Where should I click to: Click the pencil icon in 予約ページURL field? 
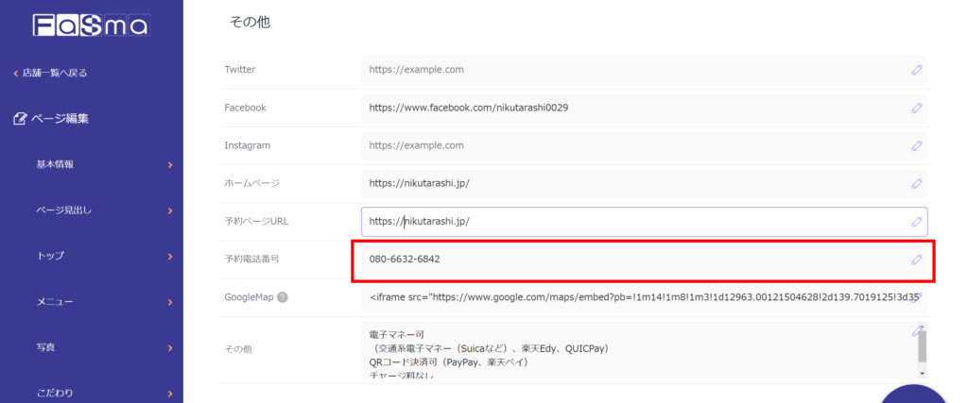coord(916,222)
